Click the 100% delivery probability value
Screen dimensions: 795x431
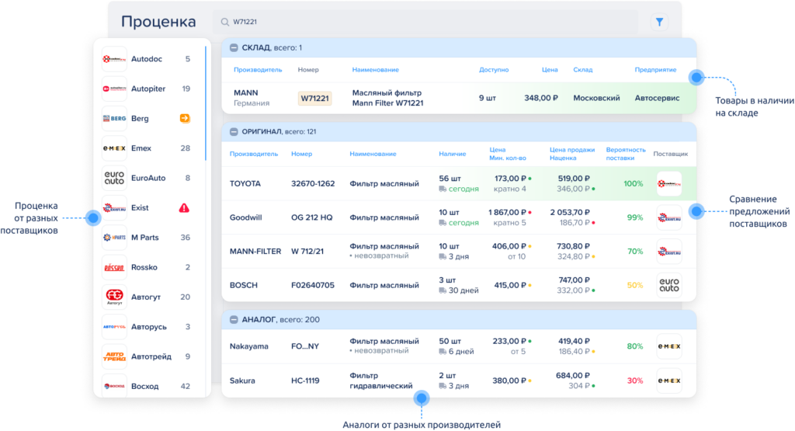[x=634, y=183]
